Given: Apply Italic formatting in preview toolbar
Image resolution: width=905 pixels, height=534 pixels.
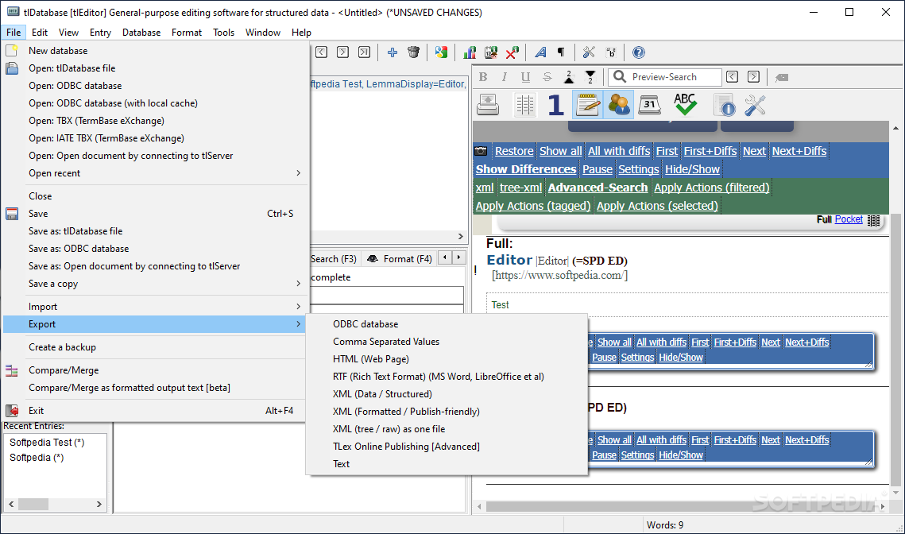Looking at the screenshot, I should (505, 77).
